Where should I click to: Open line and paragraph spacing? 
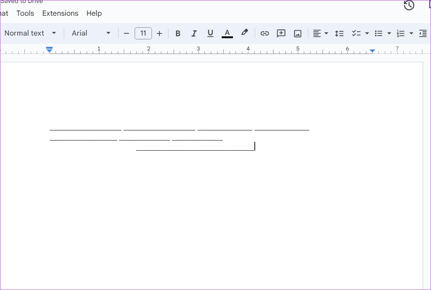tap(339, 33)
